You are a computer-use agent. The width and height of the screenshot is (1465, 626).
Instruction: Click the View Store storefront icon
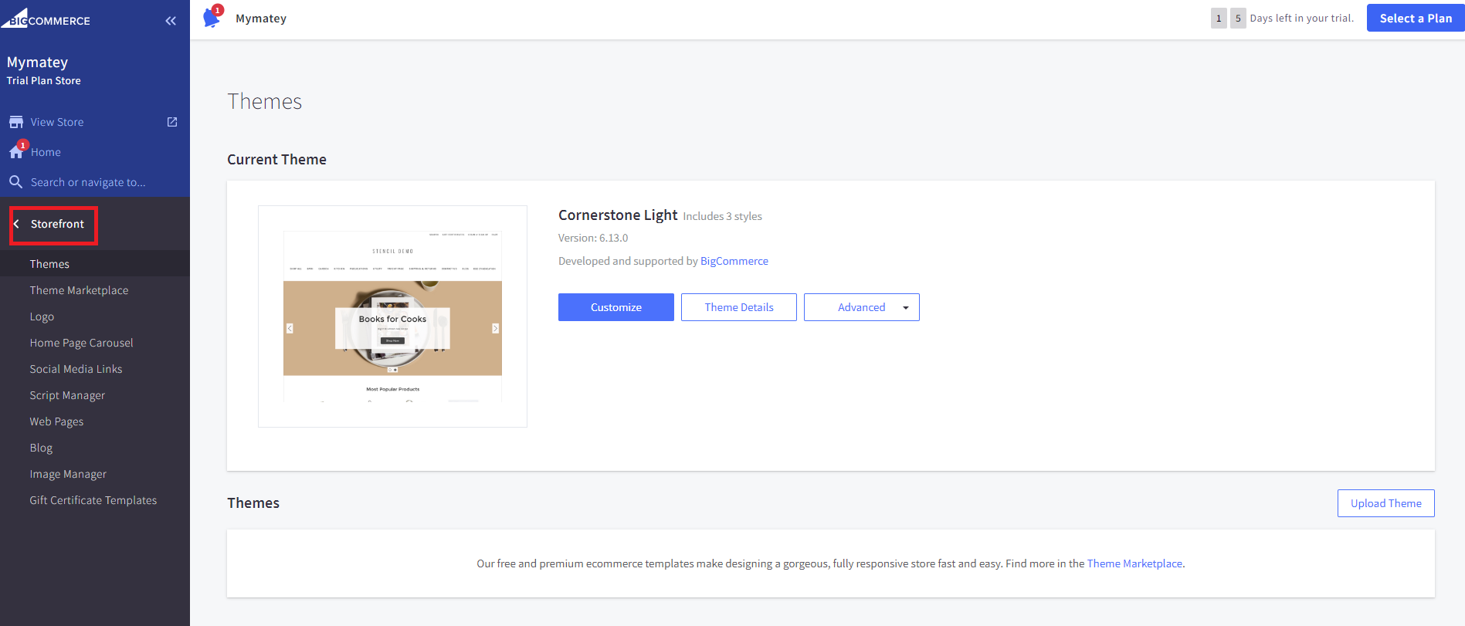point(16,122)
